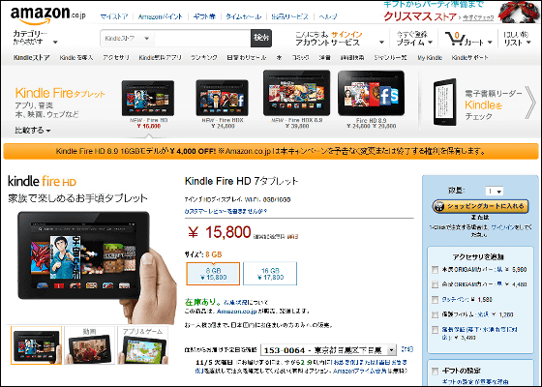This screenshot has height=387, width=542.
Task: Click the Christmas wreath banner image
Action: coord(519,12)
